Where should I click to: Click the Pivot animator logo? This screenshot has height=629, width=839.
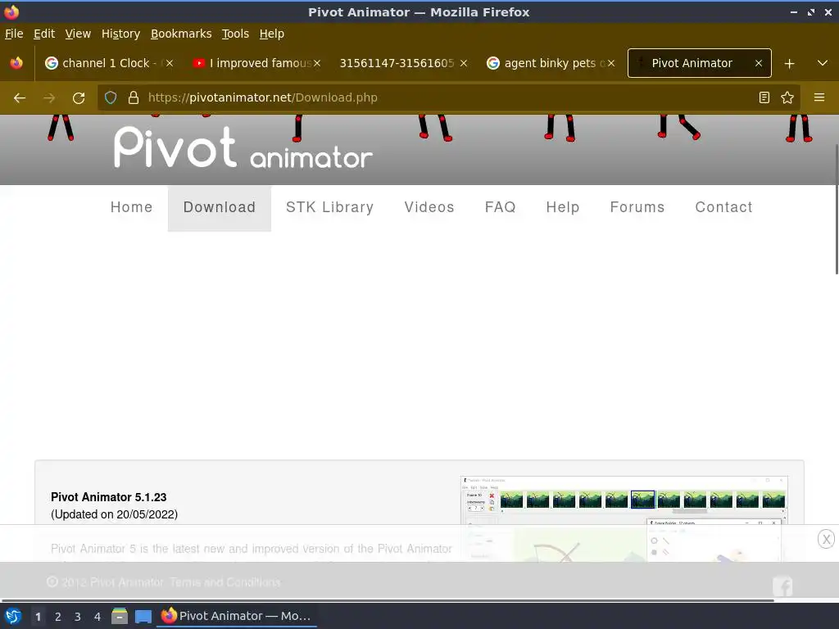[x=243, y=147]
